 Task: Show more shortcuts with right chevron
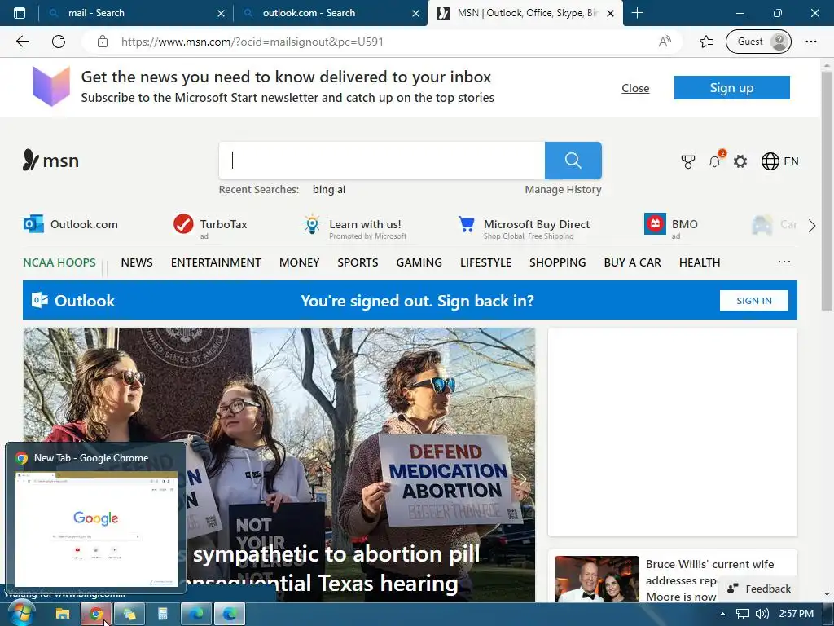812,227
